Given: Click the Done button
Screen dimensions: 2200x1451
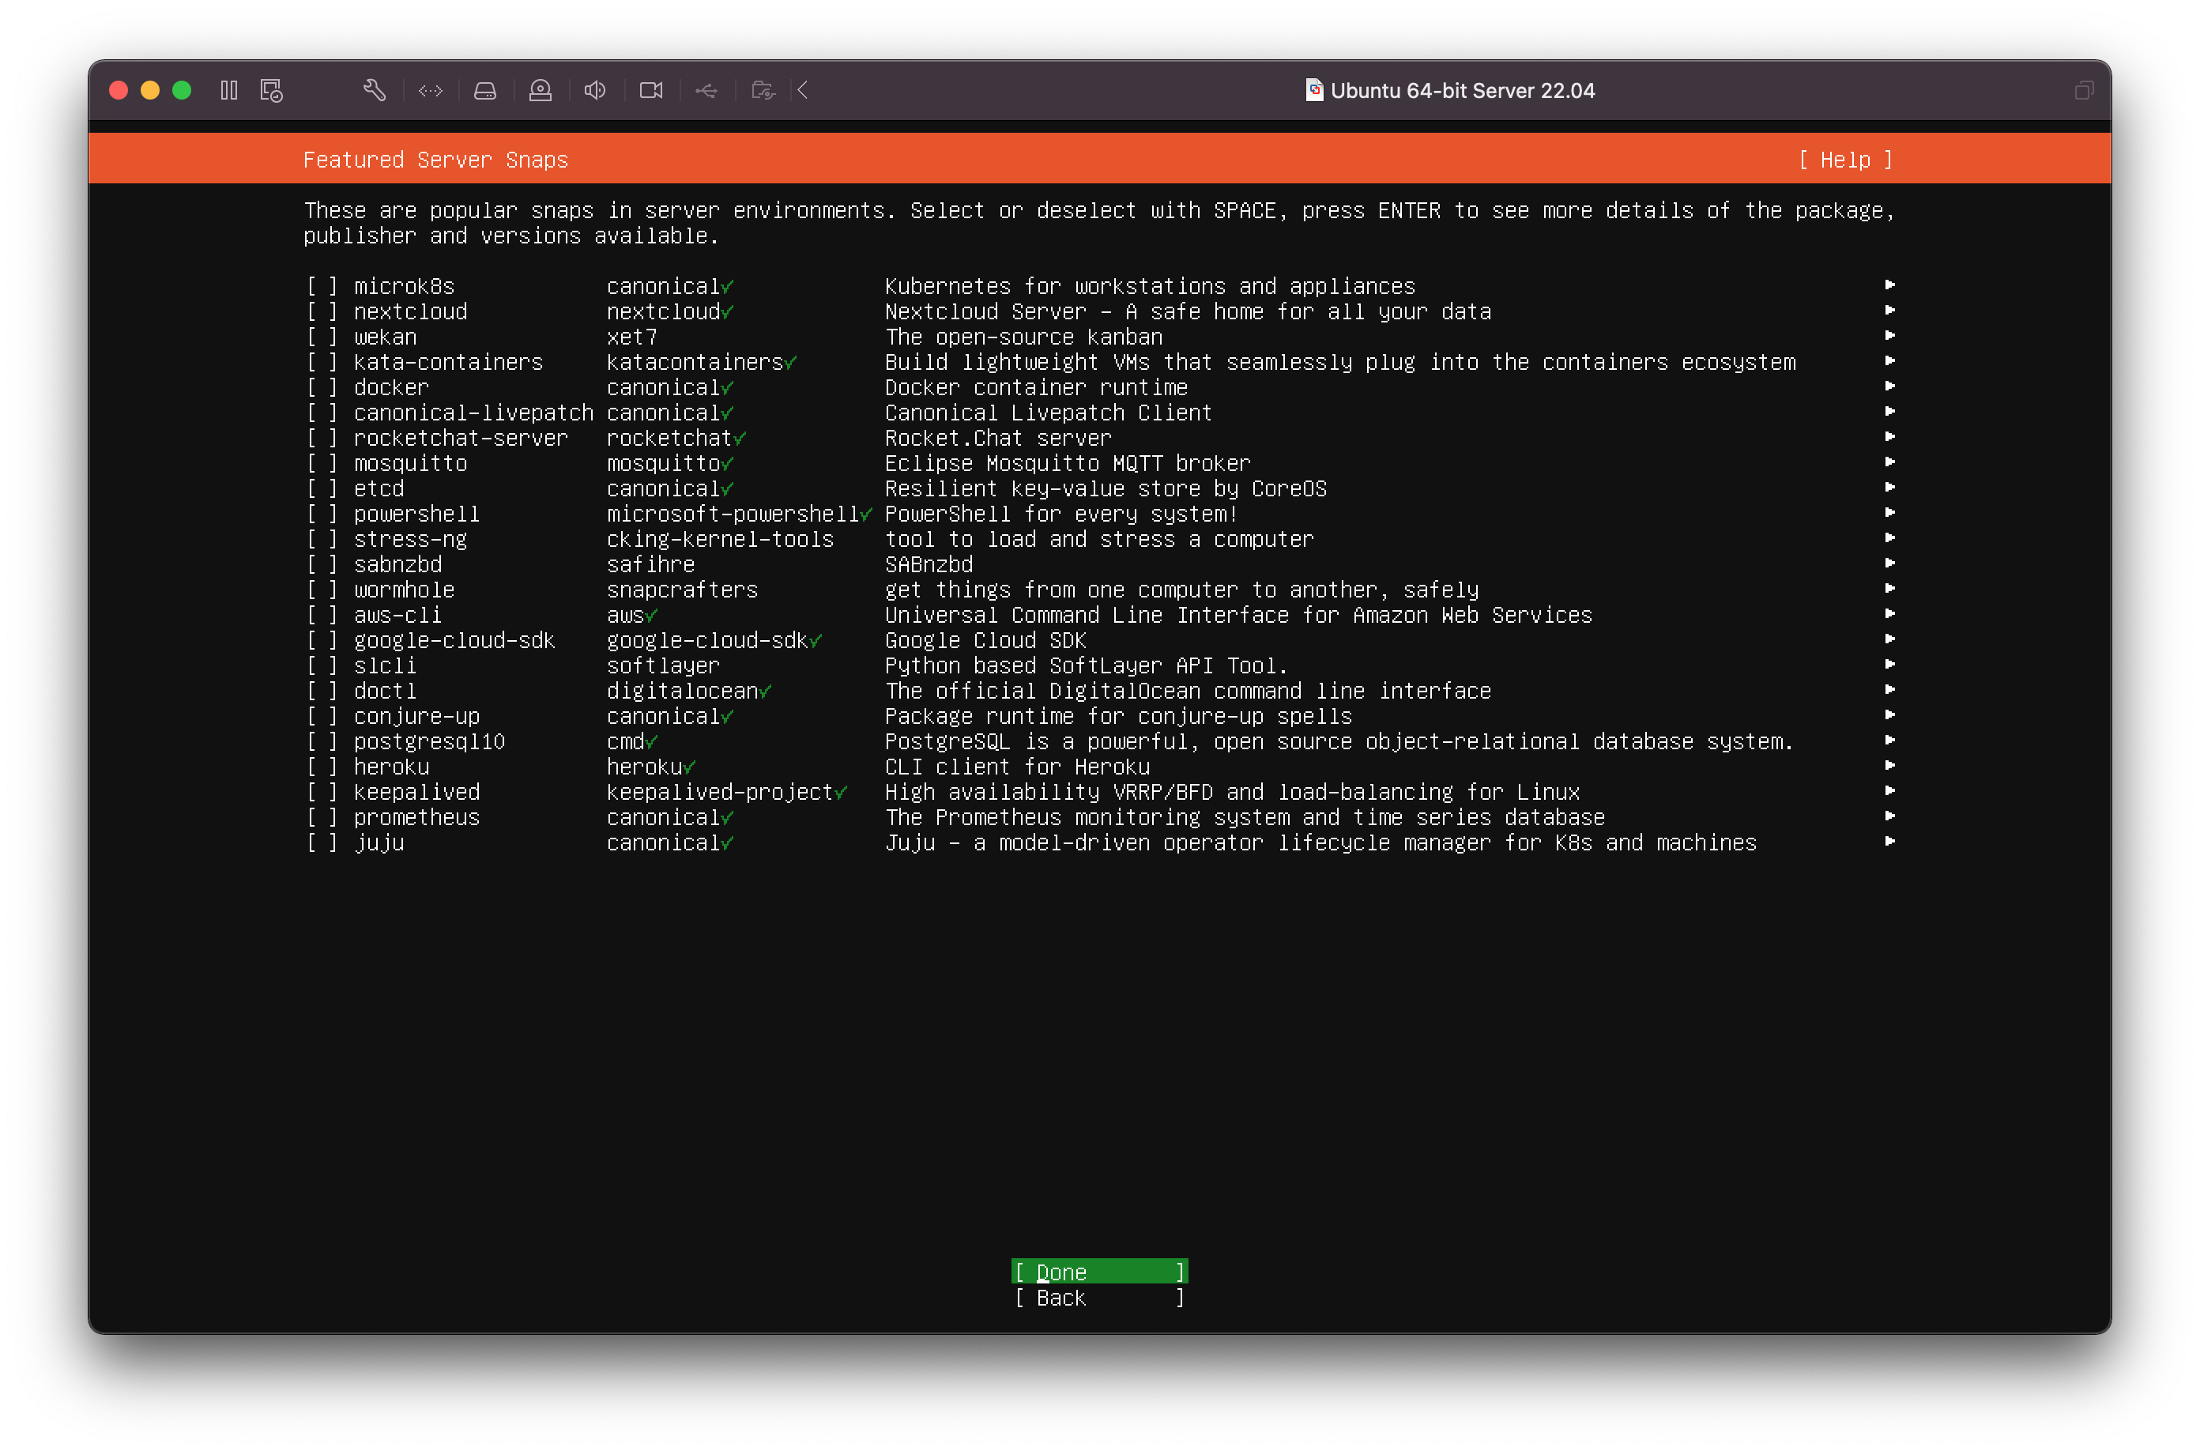Looking at the screenshot, I should click(x=1098, y=1272).
